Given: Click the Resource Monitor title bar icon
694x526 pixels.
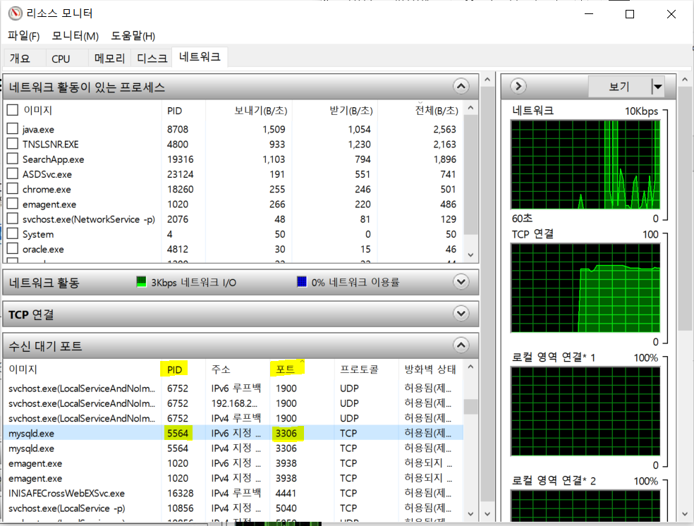Looking at the screenshot, I should (x=15, y=13).
